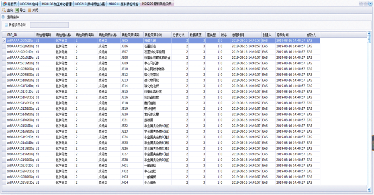The width and height of the screenshot is (374, 195).
Task: Select cell 中心马氏体
Action: pyautogui.click(x=157, y=63)
